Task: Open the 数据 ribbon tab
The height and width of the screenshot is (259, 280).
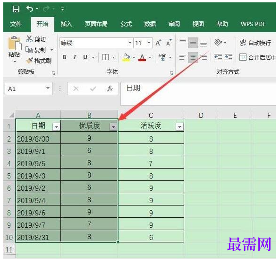Action: pyautogui.click(x=150, y=24)
